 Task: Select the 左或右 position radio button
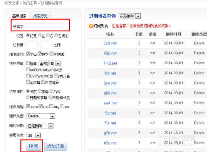tap(56, 35)
